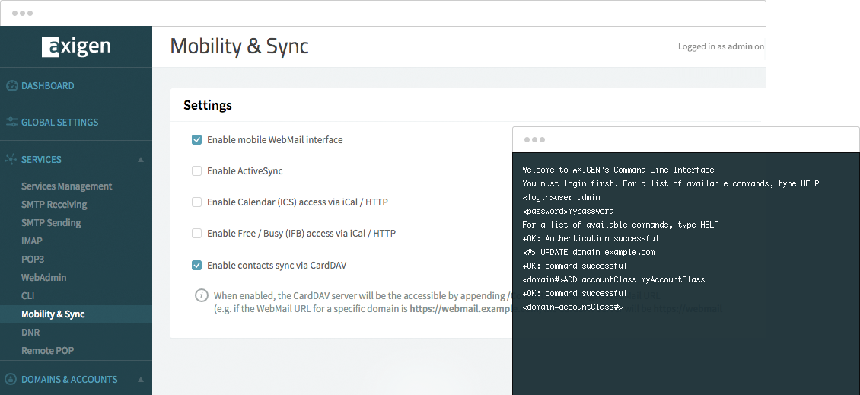The image size is (860, 395).
Task: Click the '<password>mypassword' terminal line
Action: [569, 212]
